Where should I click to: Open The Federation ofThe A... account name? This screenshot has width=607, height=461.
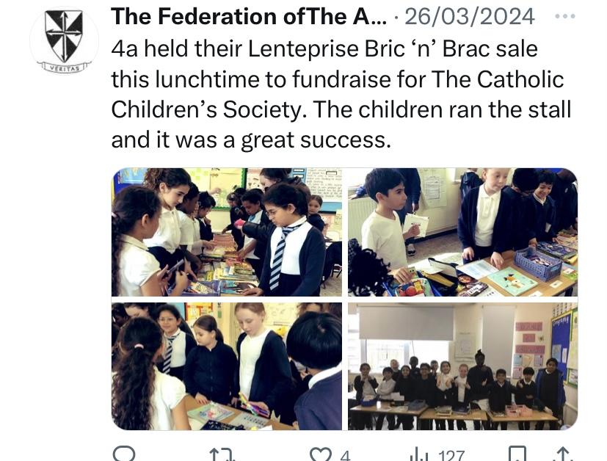coord(249,16)
